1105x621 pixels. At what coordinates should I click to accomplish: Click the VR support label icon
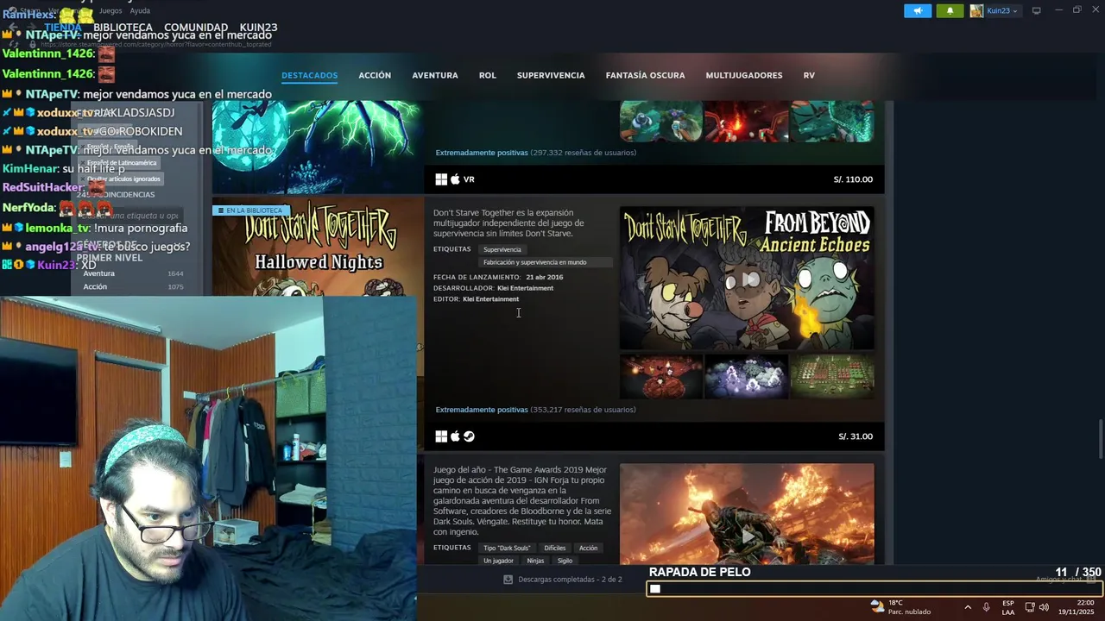coord(469,179)
